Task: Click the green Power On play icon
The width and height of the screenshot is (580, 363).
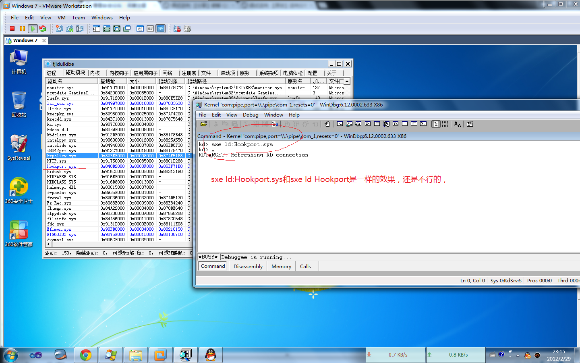Action: [x=33, y=29]
